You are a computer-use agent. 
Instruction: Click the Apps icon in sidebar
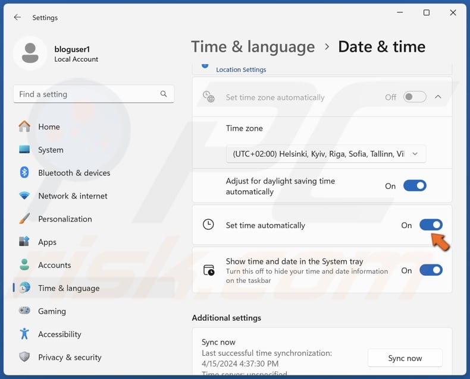[24, 242]
